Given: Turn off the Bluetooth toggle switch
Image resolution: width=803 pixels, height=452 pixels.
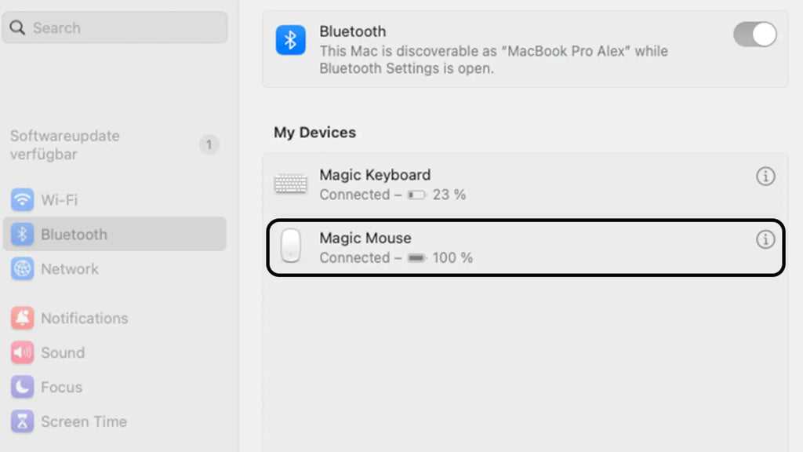Looking at the screenshot, I should coord(754,35).
